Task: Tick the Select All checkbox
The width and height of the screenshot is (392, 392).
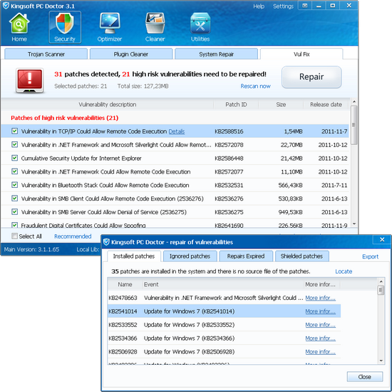Action: click(14, 236)
